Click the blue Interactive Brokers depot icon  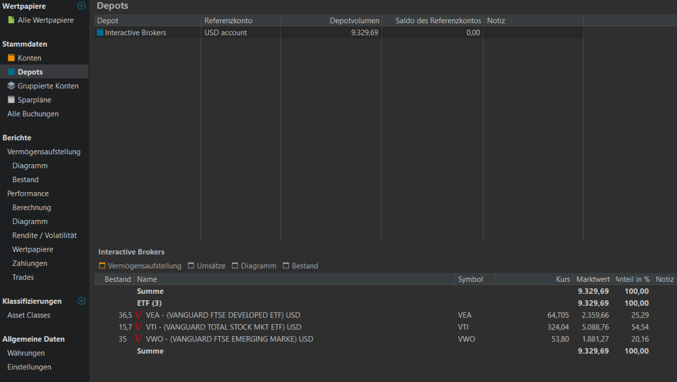pyautogui.click(x=100, y=33)
